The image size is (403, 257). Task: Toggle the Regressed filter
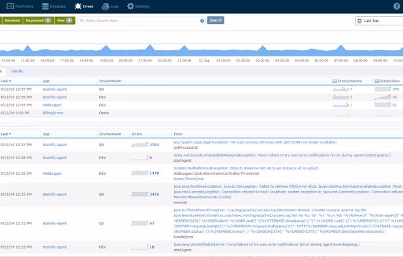click(38, 21)
